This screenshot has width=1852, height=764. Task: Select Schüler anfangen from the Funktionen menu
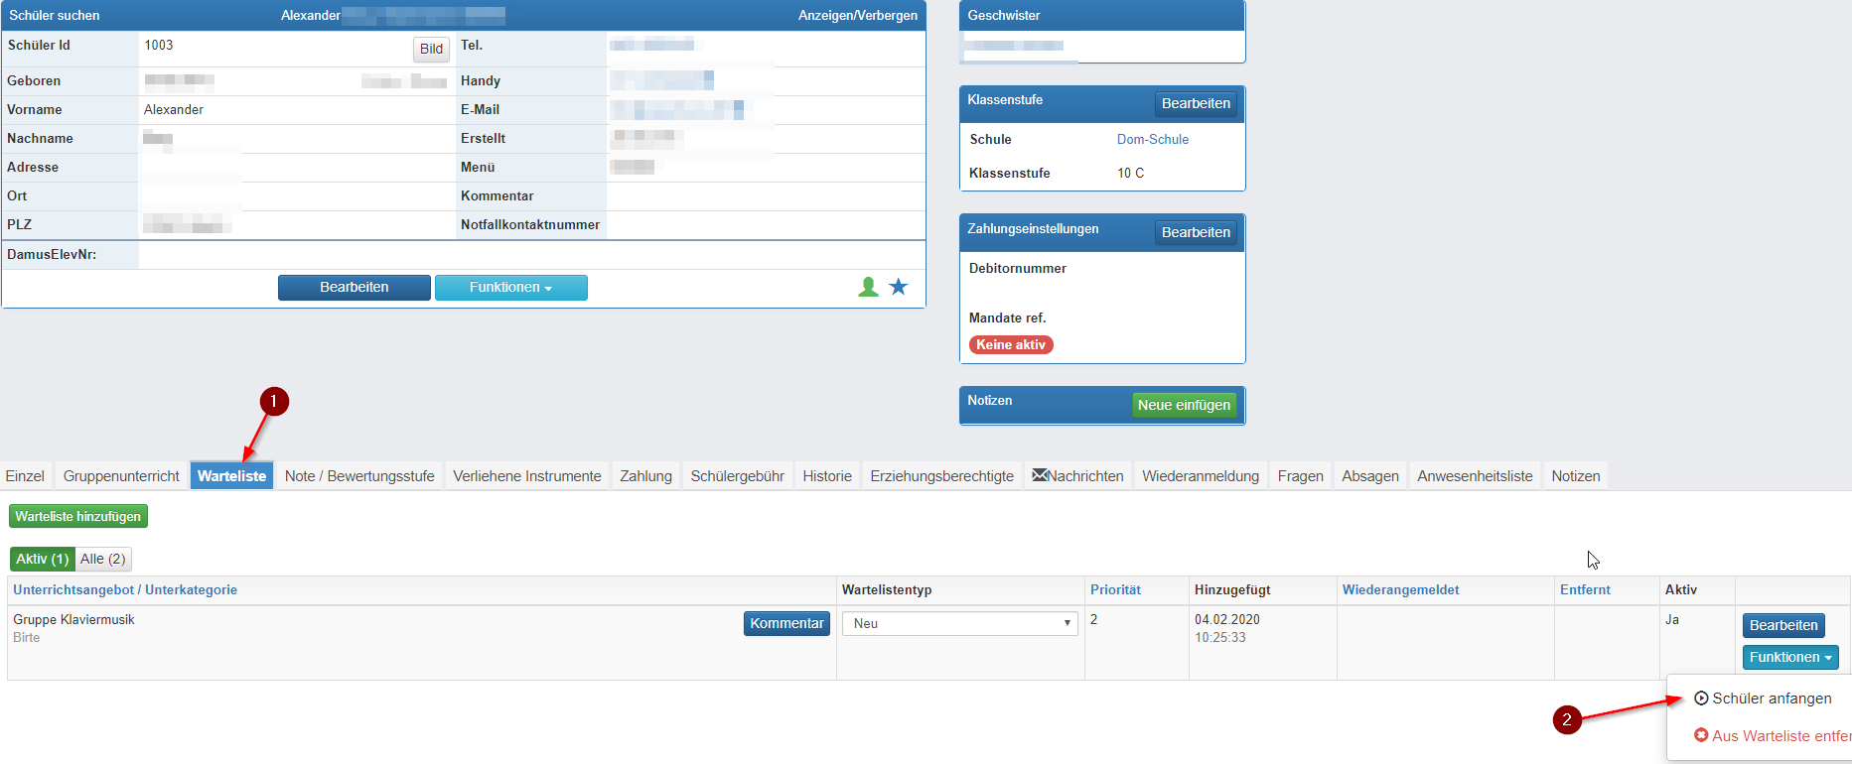(x=1763, y=699)
